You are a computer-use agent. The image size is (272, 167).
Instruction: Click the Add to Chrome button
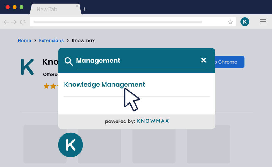pos(230,62)
